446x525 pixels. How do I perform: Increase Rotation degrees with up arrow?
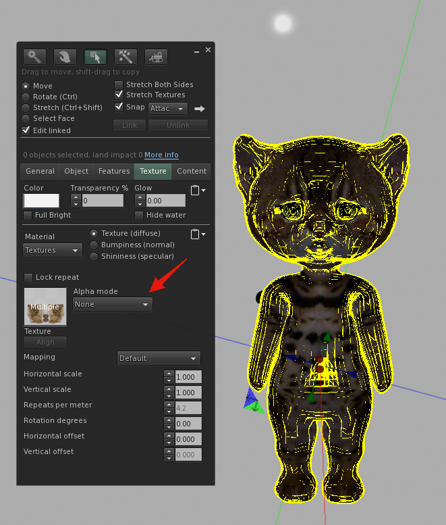coord(169,420)
